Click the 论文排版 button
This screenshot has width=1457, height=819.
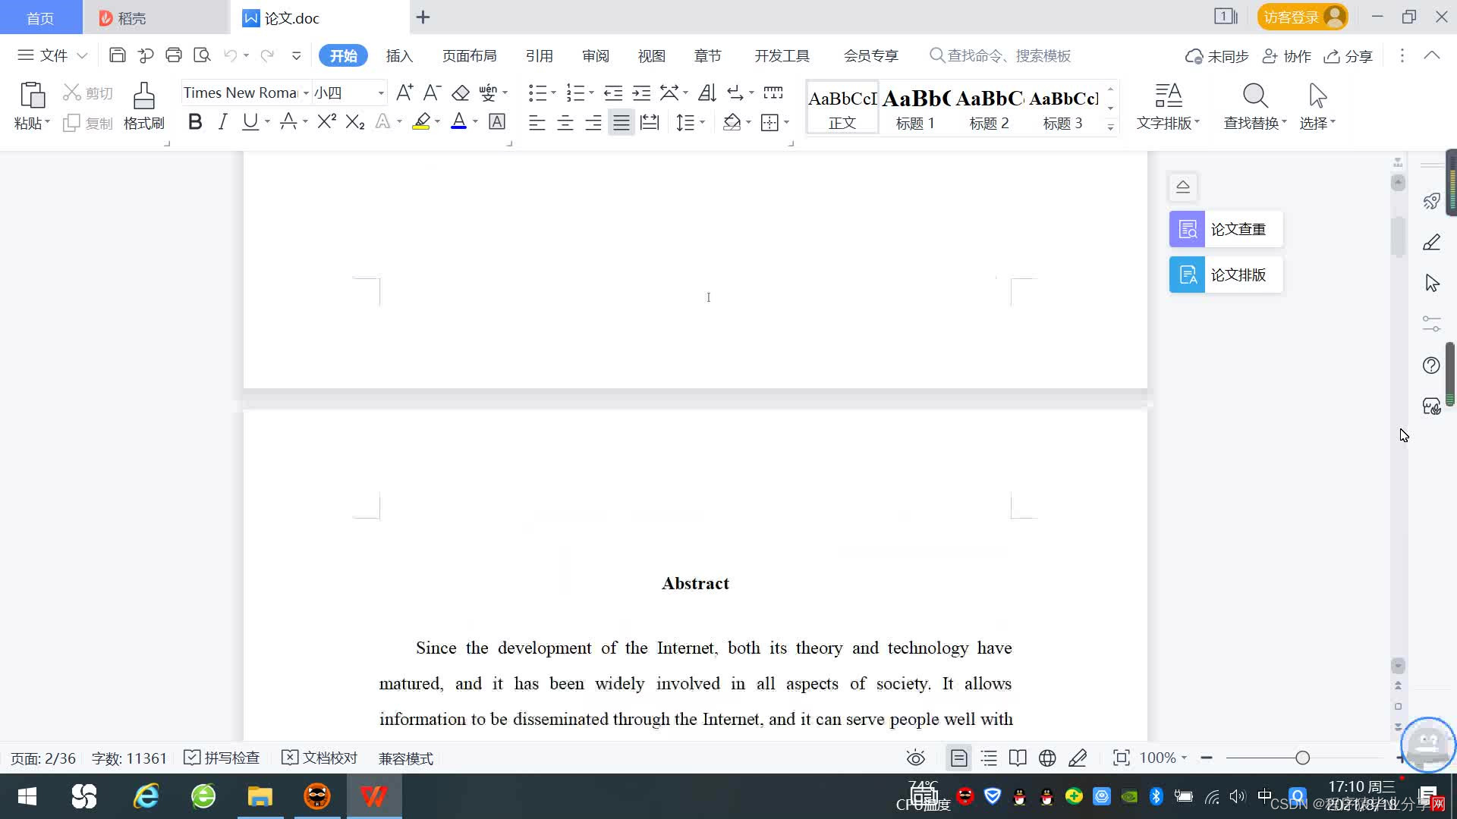click(1226, 275)
